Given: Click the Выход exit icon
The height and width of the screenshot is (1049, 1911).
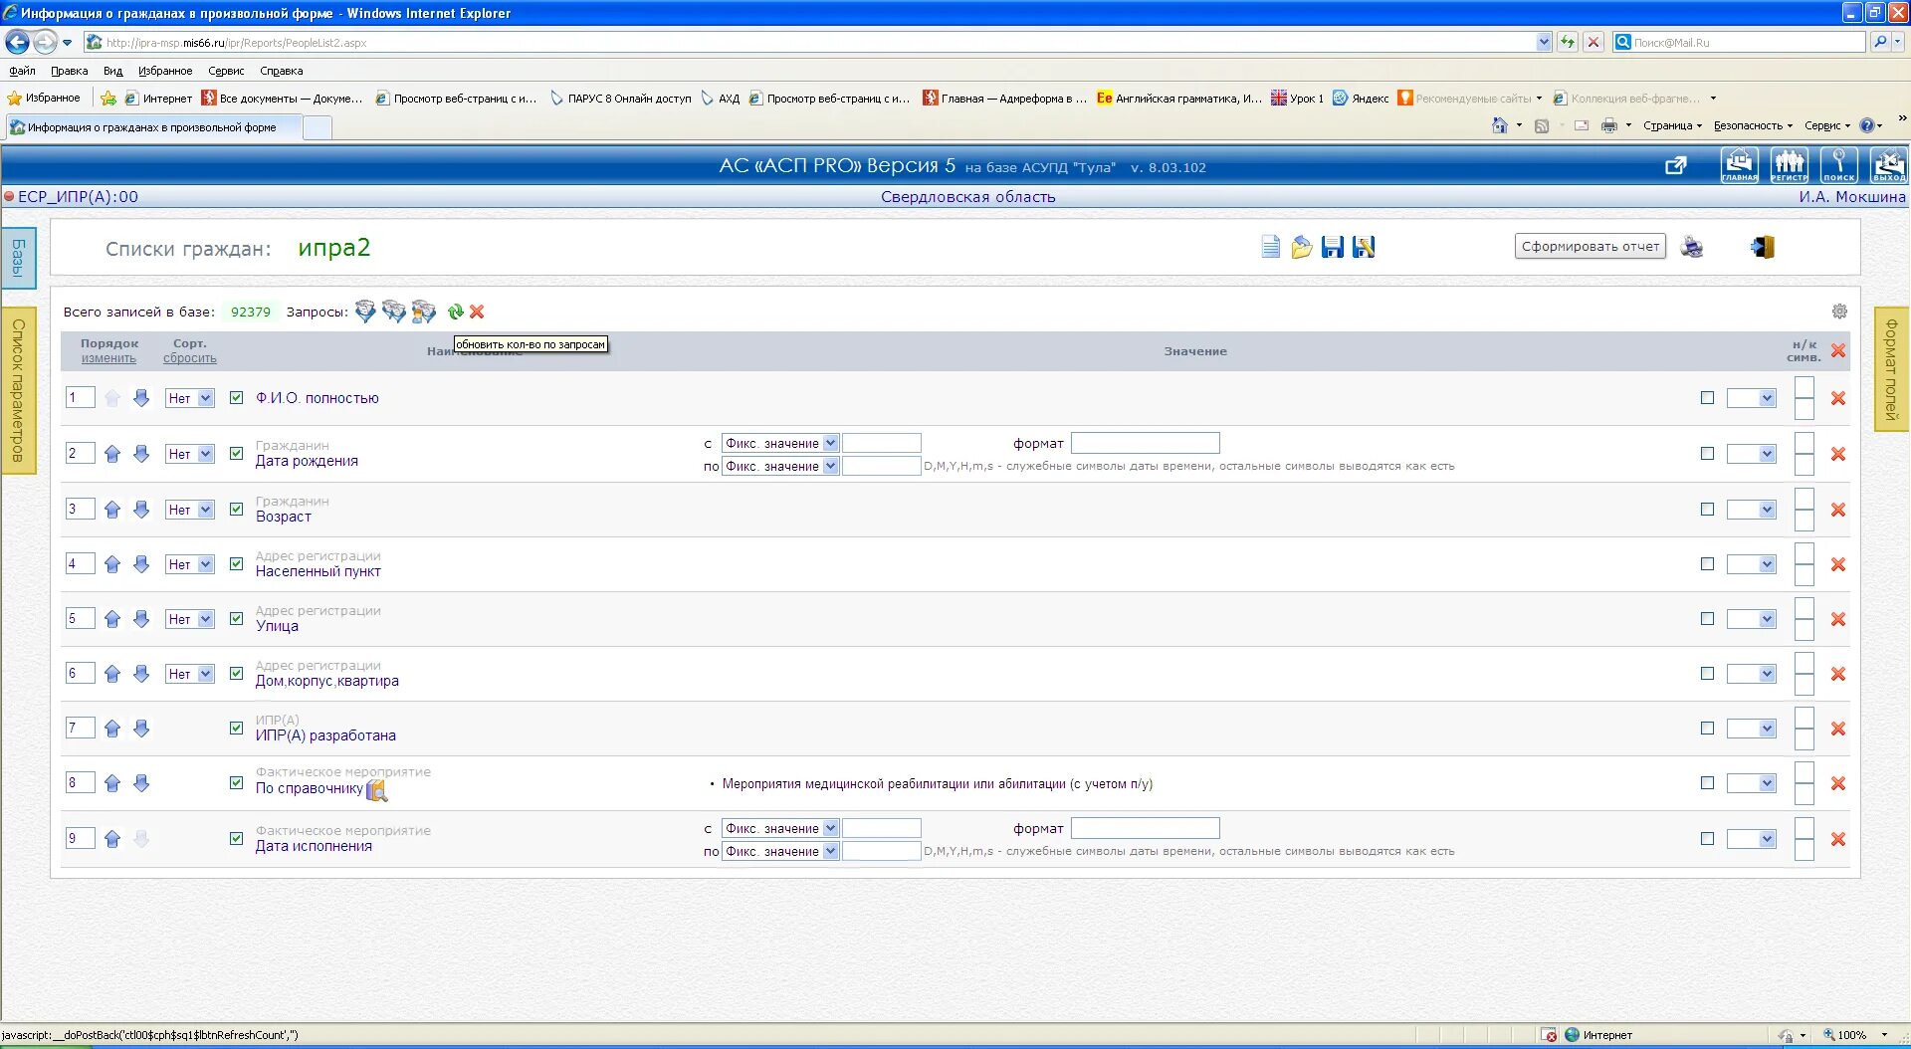Looking at the screenshot, I should tap(1888, 165).
